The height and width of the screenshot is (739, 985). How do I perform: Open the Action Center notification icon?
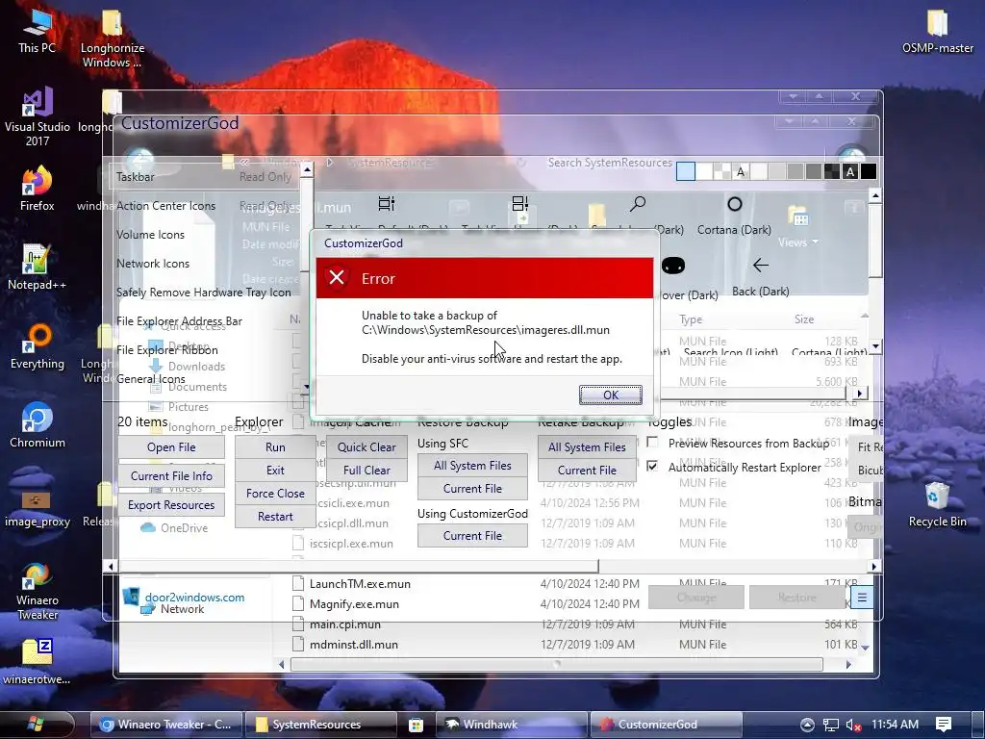943,725
